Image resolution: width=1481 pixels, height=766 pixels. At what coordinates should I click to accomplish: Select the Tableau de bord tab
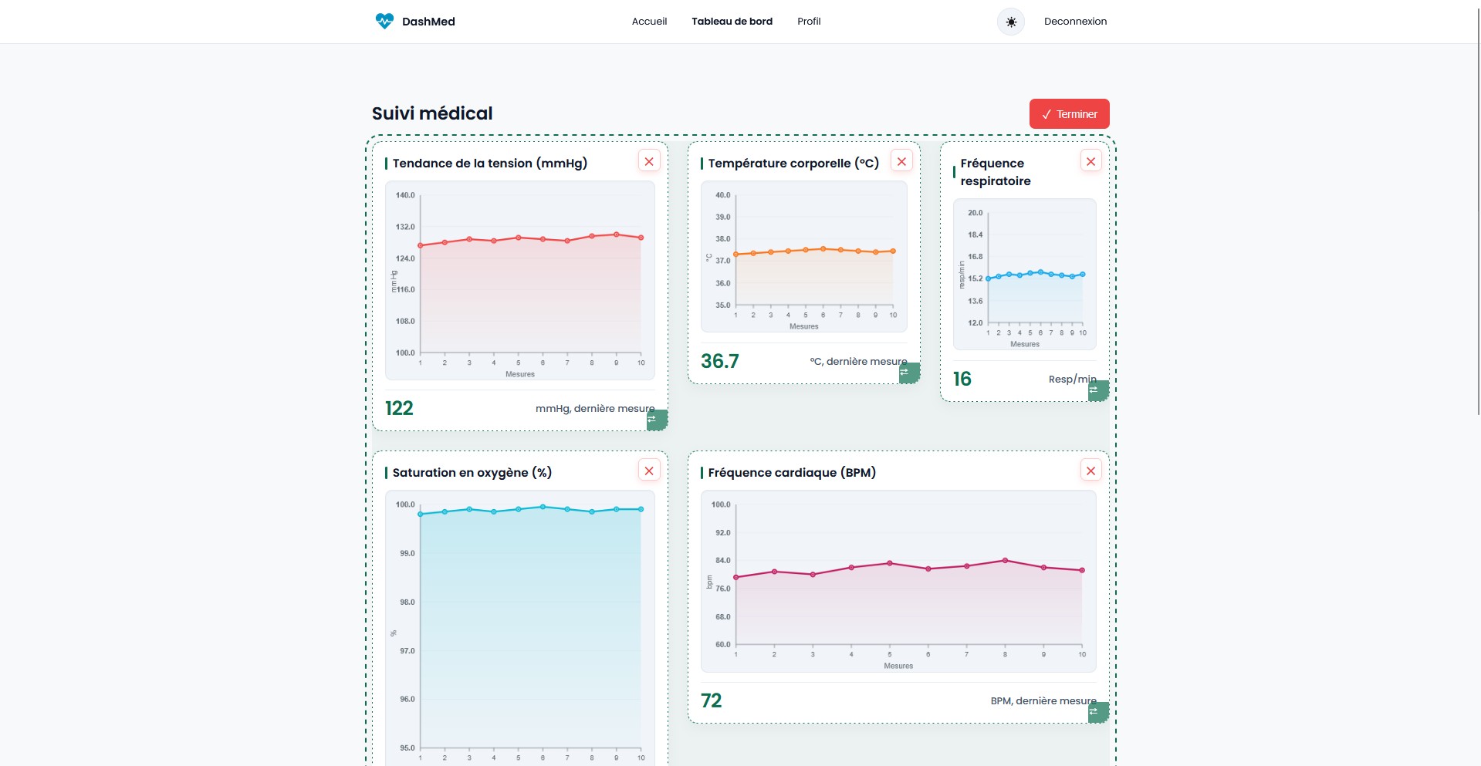[x=732, y=22]
